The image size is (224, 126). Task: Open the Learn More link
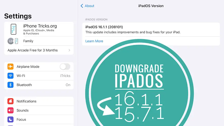[x=94, y=41]
